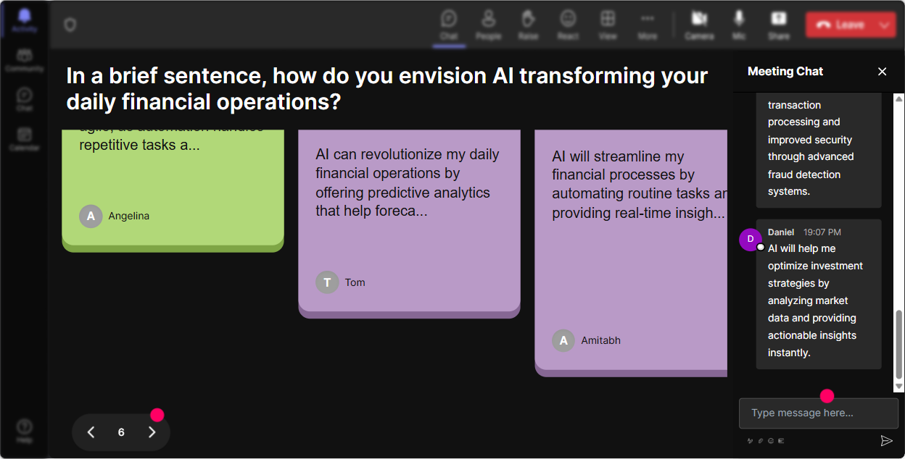This screenshot has width=905, height=459.
Task: Click Daniel's purple avatar in chat
Action: pyautogui.click(x=751, y=239)
